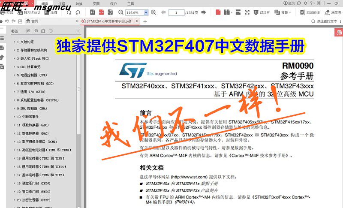Set view to actual size (1:1)
Screen dimensions: 343x208
point(93,12)
